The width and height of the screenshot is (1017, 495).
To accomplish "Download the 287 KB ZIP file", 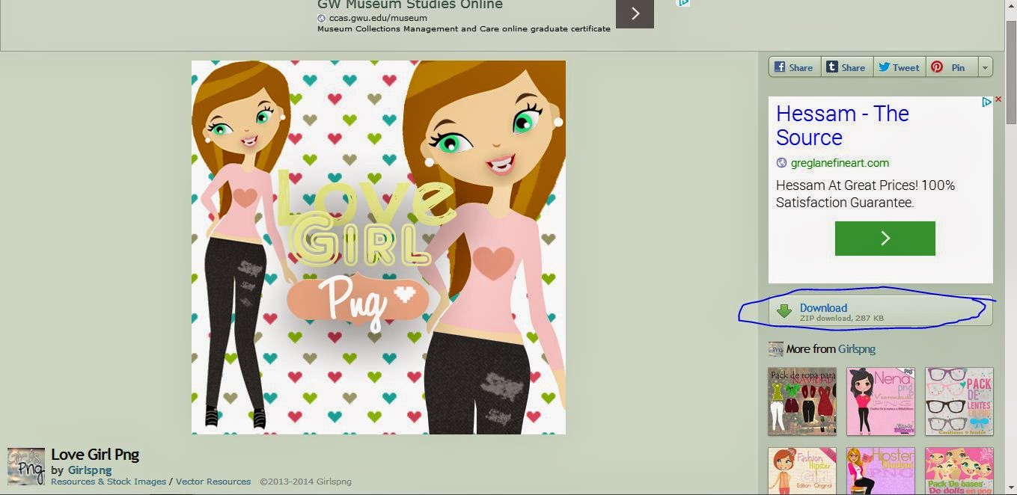I will click(823, 308).
